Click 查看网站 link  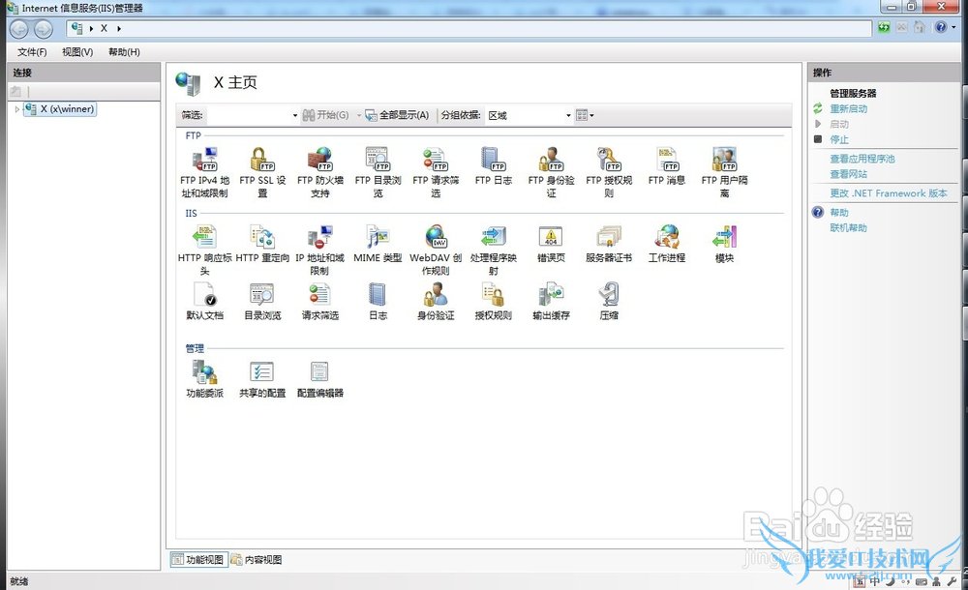[x=848, y=174]
